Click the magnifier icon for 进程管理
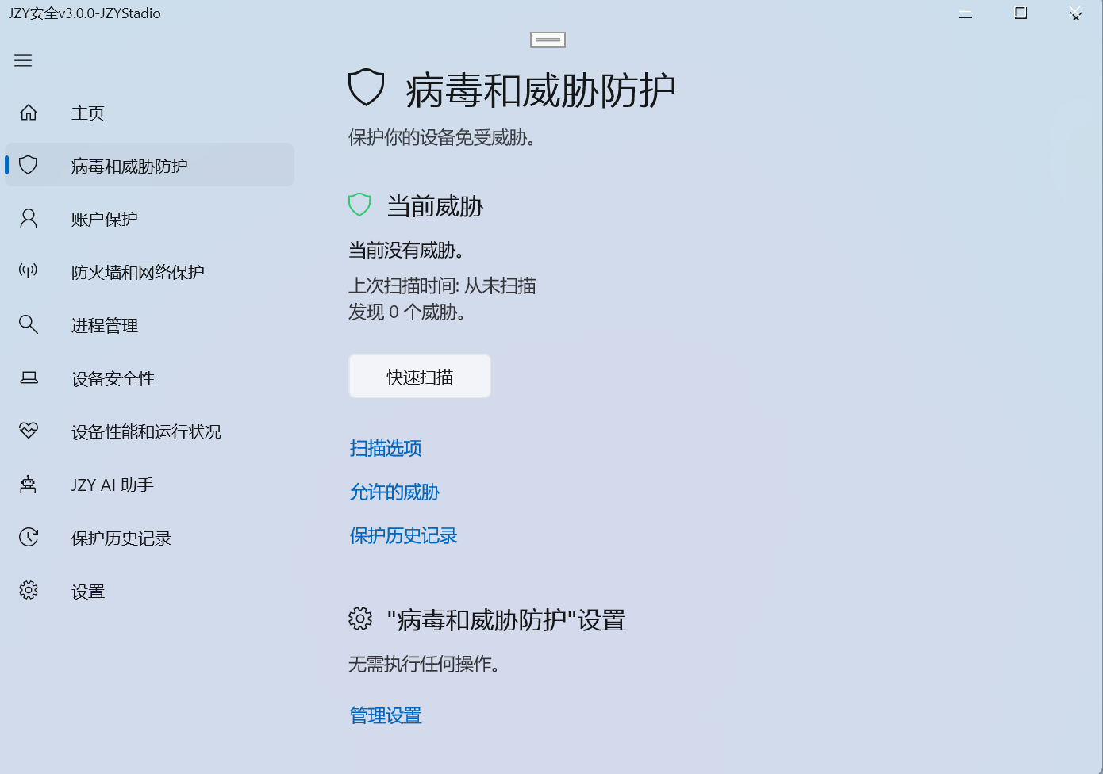 click(29, 324)
